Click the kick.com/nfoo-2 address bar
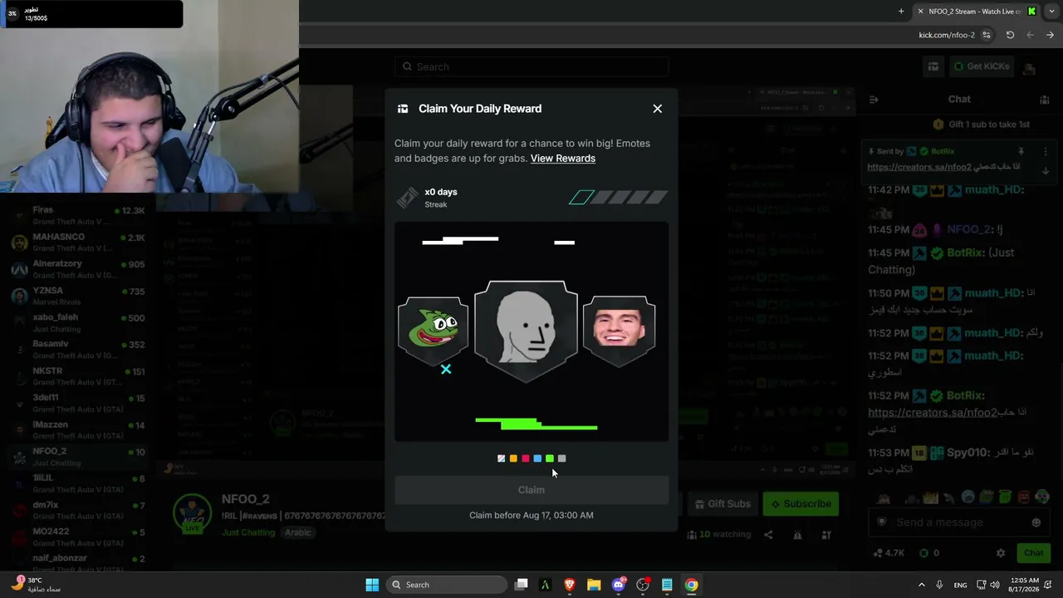 coord(947,35)
